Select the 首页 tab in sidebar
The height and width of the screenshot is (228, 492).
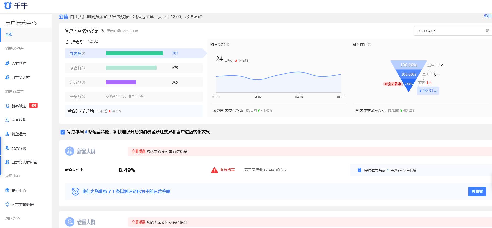9,35
